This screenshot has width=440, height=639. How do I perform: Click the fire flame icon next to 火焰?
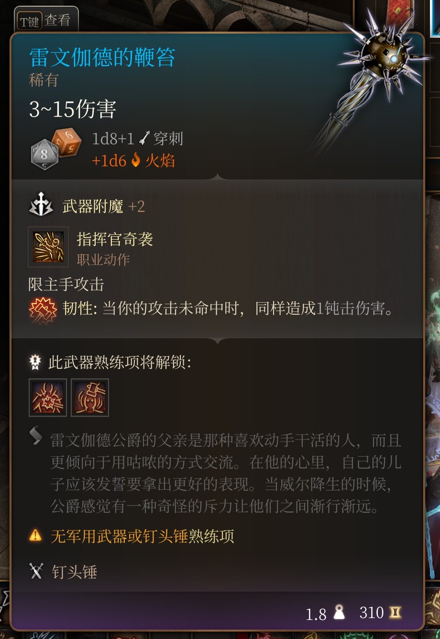136,160
